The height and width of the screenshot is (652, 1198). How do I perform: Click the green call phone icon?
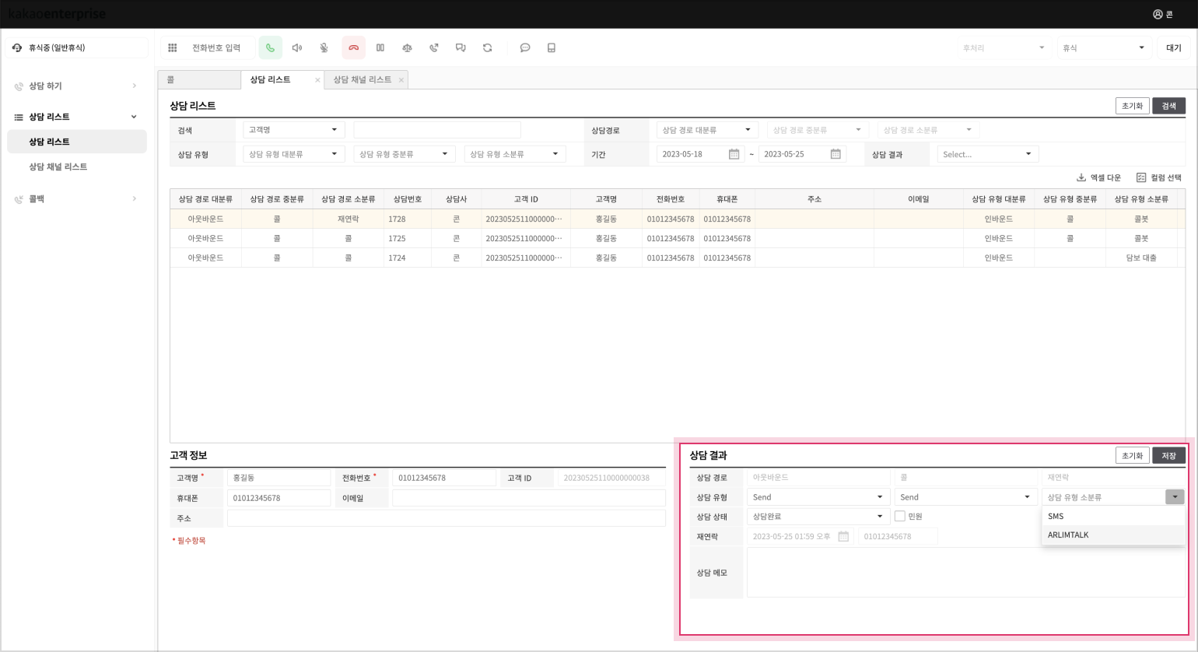pos(270,48)
